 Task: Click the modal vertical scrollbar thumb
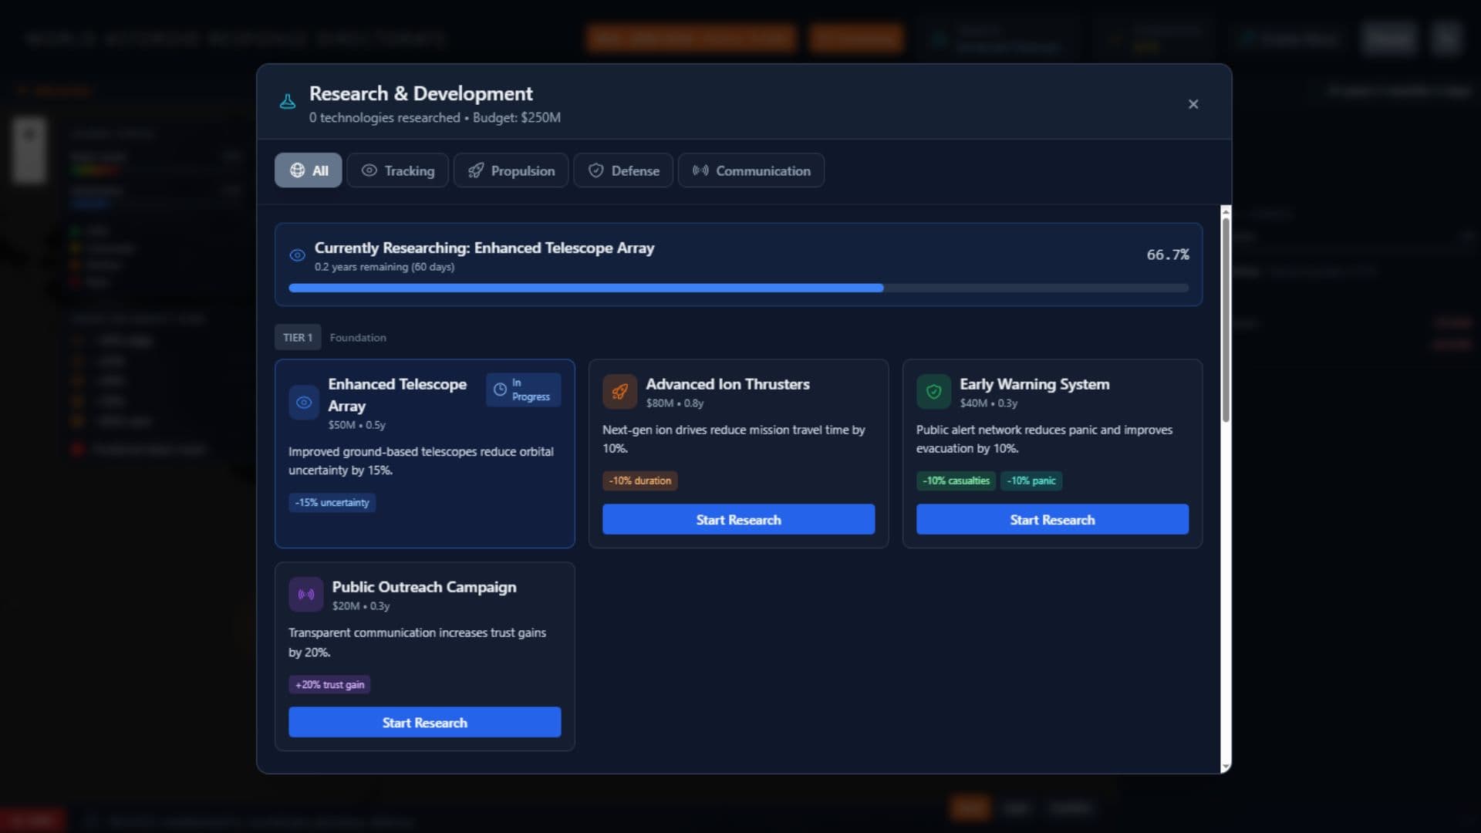coord(1226,320)
